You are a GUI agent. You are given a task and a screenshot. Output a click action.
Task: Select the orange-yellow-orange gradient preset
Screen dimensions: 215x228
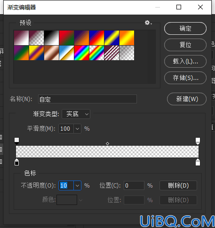click(127, 38)
